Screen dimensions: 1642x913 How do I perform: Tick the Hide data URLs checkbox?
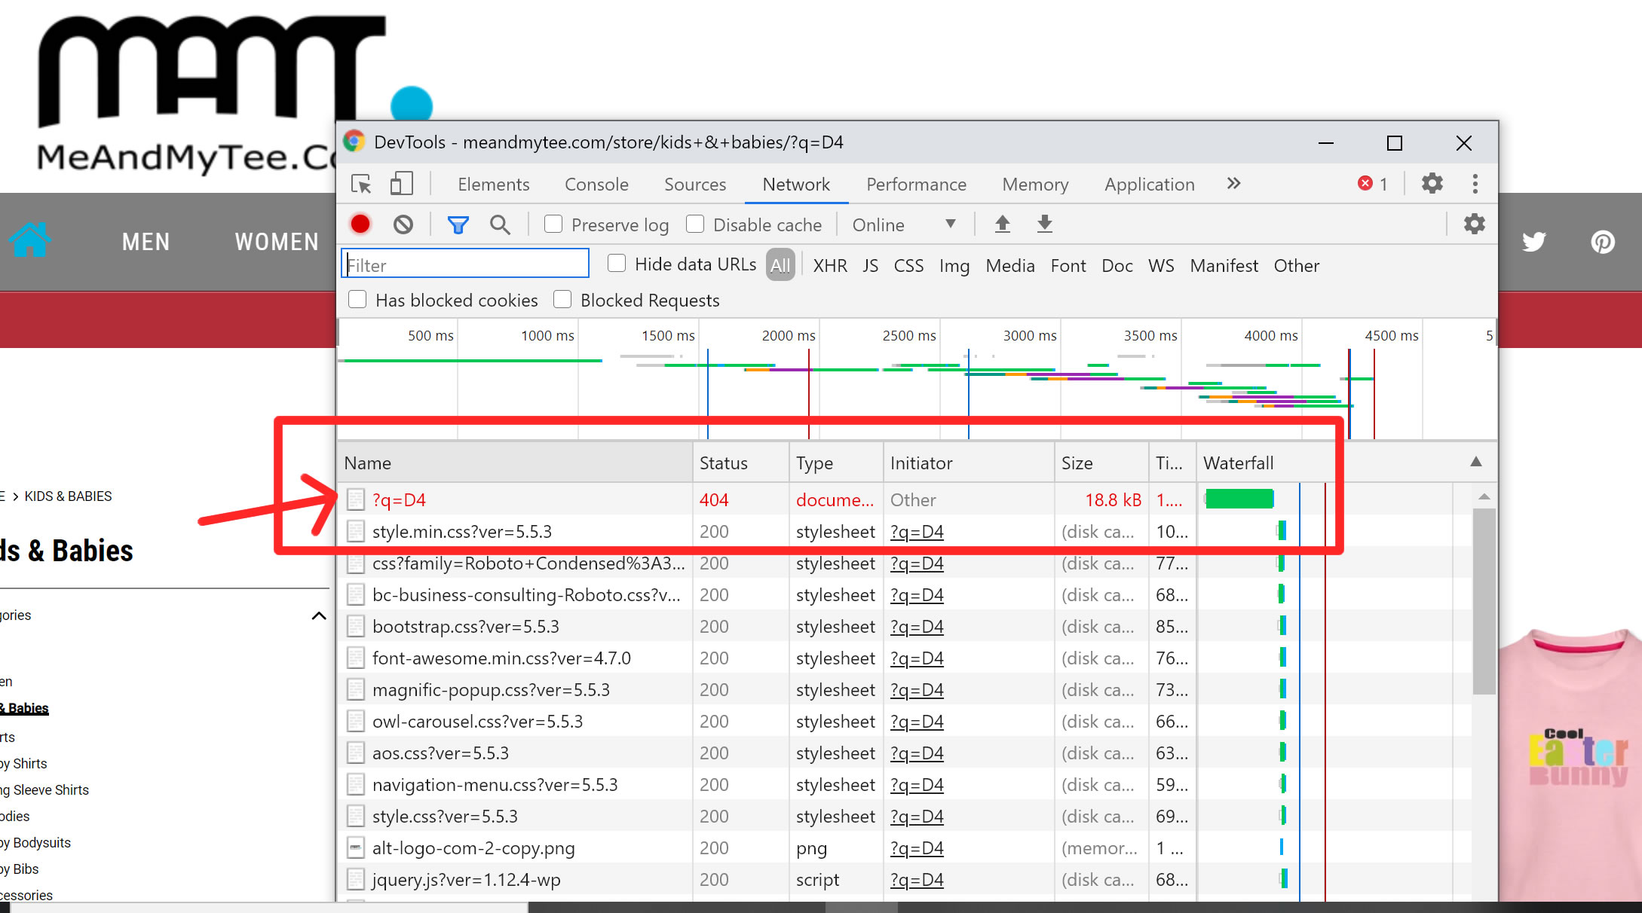(x=617, y=264)
